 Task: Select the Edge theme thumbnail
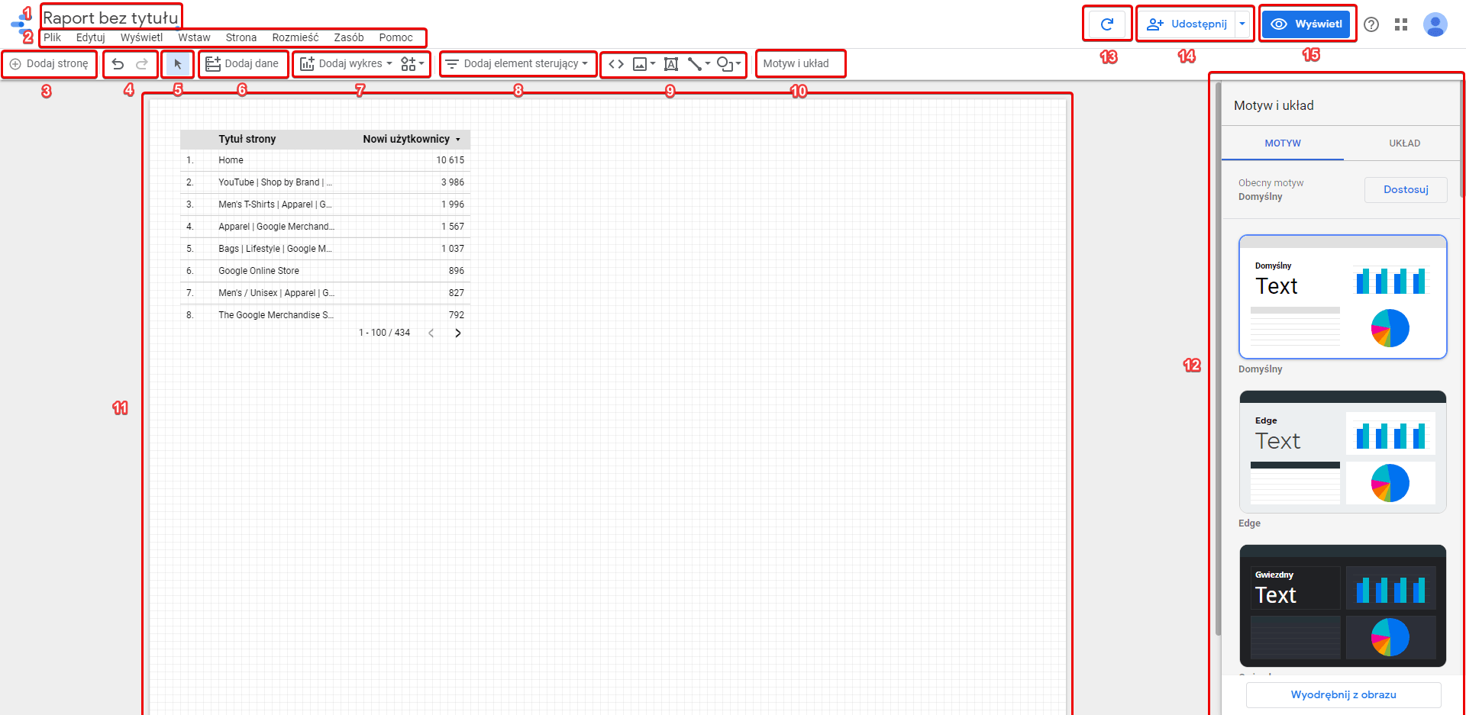coord(1342,452)
